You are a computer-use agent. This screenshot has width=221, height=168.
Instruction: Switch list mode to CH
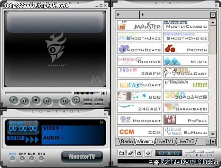pos(199,153)
